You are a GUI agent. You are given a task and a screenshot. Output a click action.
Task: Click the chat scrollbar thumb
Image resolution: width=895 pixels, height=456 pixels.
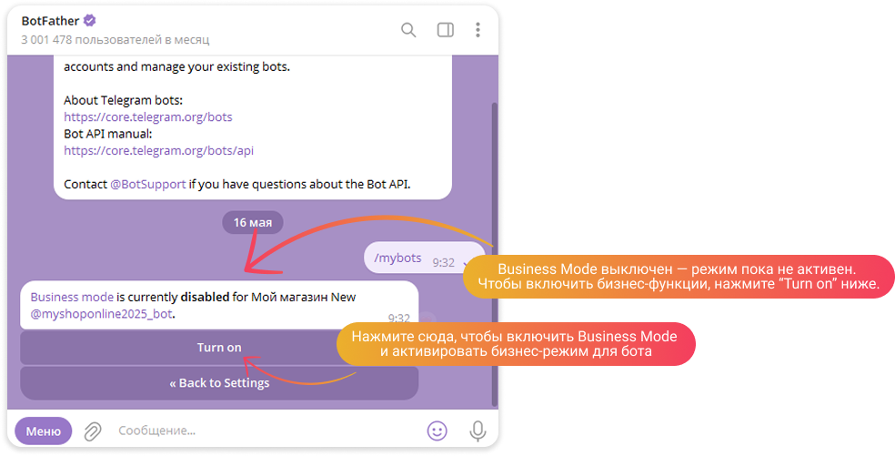coord(494,254)
